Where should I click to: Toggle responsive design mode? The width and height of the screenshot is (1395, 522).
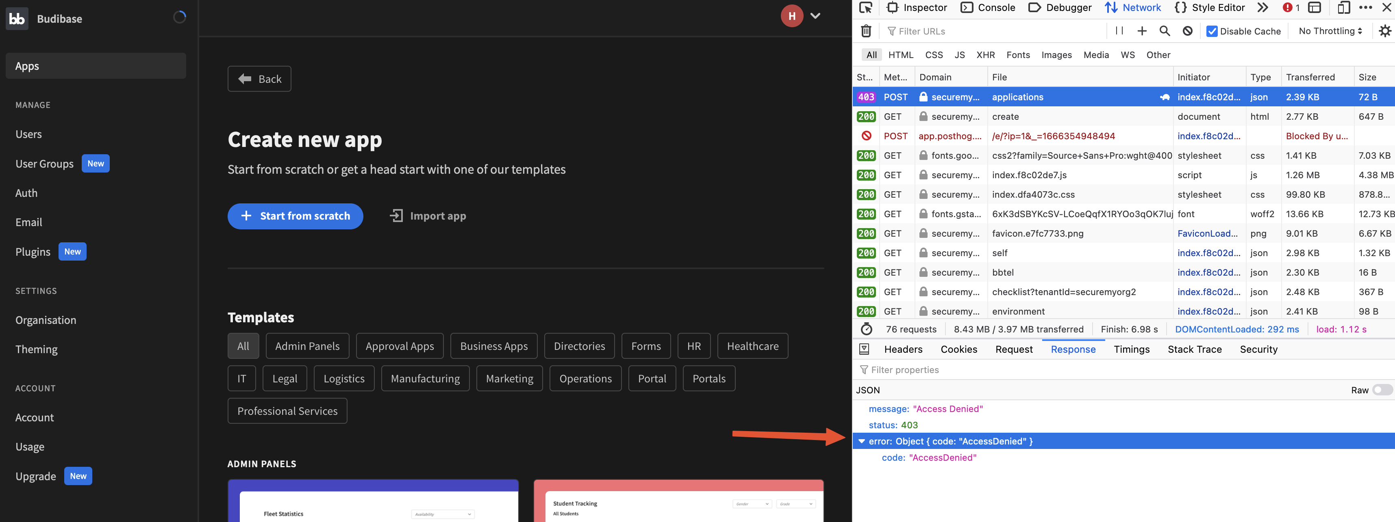1343,8
